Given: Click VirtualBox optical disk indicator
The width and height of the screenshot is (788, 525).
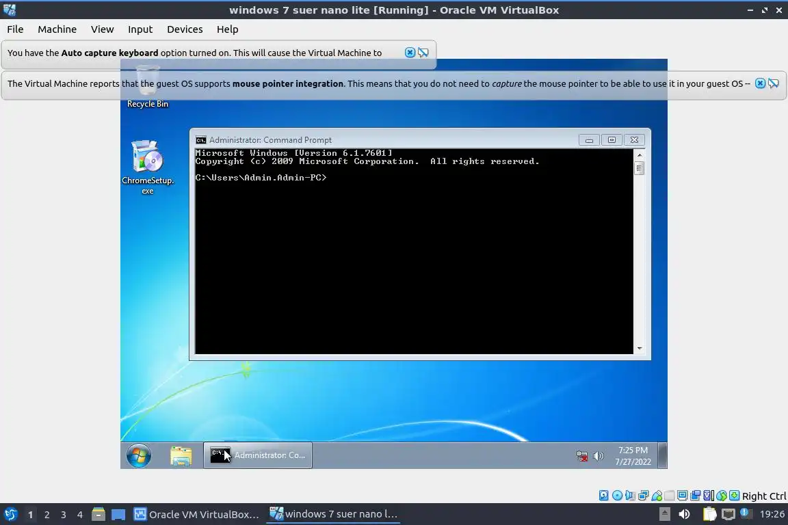Looking at the screenshot, I should point(617,496).
